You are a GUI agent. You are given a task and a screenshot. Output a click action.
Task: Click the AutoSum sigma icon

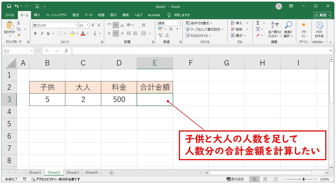[x=258, y=23]
